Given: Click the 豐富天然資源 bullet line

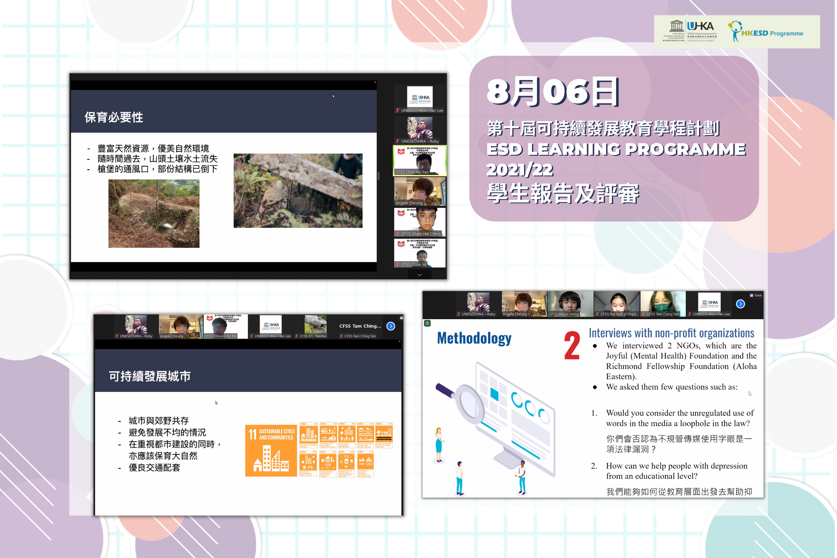Looking at the screenshot, I should [153, 148].
